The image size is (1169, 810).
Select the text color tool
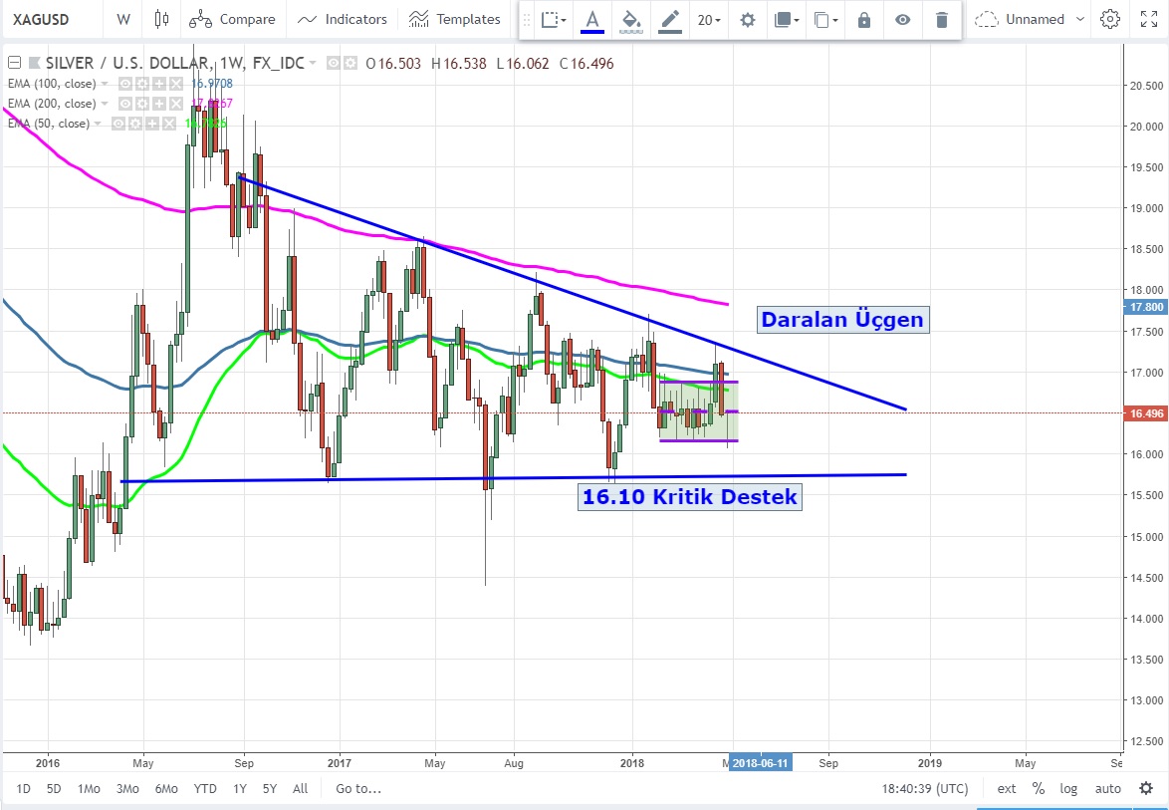[592, 19]
